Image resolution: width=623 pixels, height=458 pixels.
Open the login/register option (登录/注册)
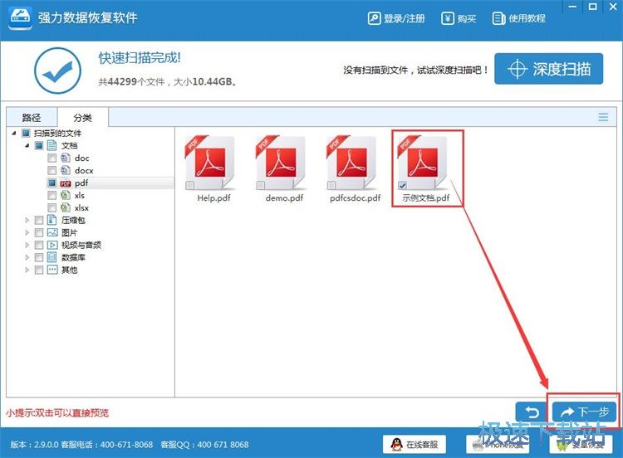pyautogui.click(x=396, y=18)
